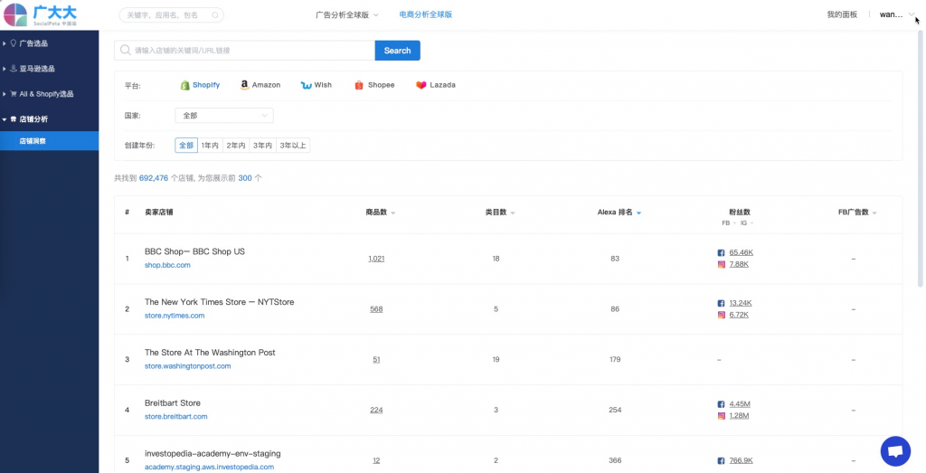The height and width of the screenshot is (473, 926).
Task: Open the SocialPeta logo home
Action: [x=40, y=14]
